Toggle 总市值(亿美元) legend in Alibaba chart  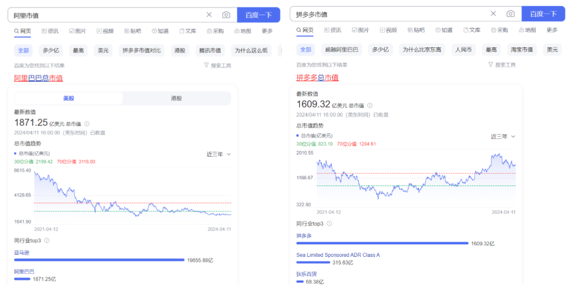32,153
